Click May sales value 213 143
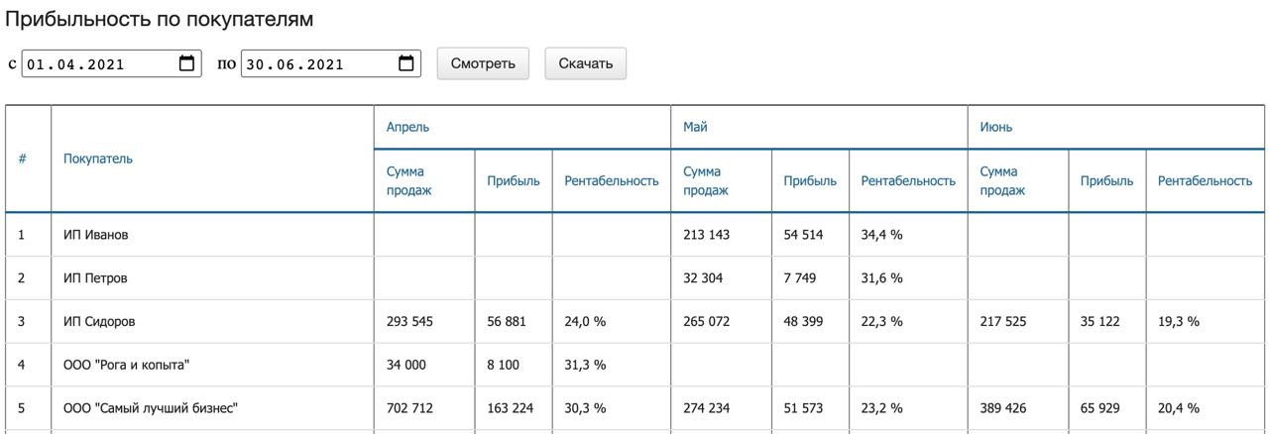Screen dimensions: 1269x434 [707, 235]
